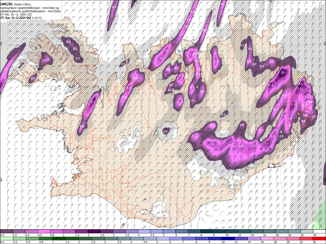326x244 pixels.
Task: Select the dark teal 8–9 swatch in the upper legend
Action: pyautogui.click(x=207, y=231)
